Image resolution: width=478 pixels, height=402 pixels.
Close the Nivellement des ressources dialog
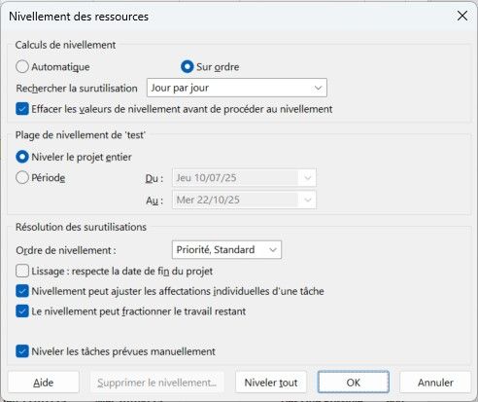click(462, 16)
